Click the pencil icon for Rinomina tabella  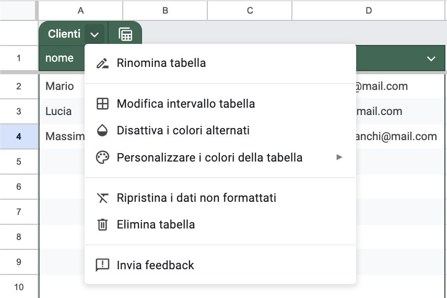(x=102, y=63)
